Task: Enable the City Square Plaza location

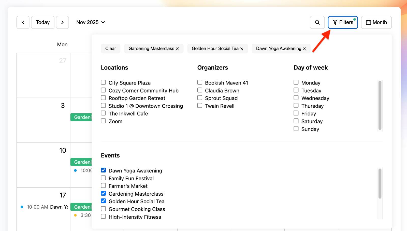Action: click(104, 82)
